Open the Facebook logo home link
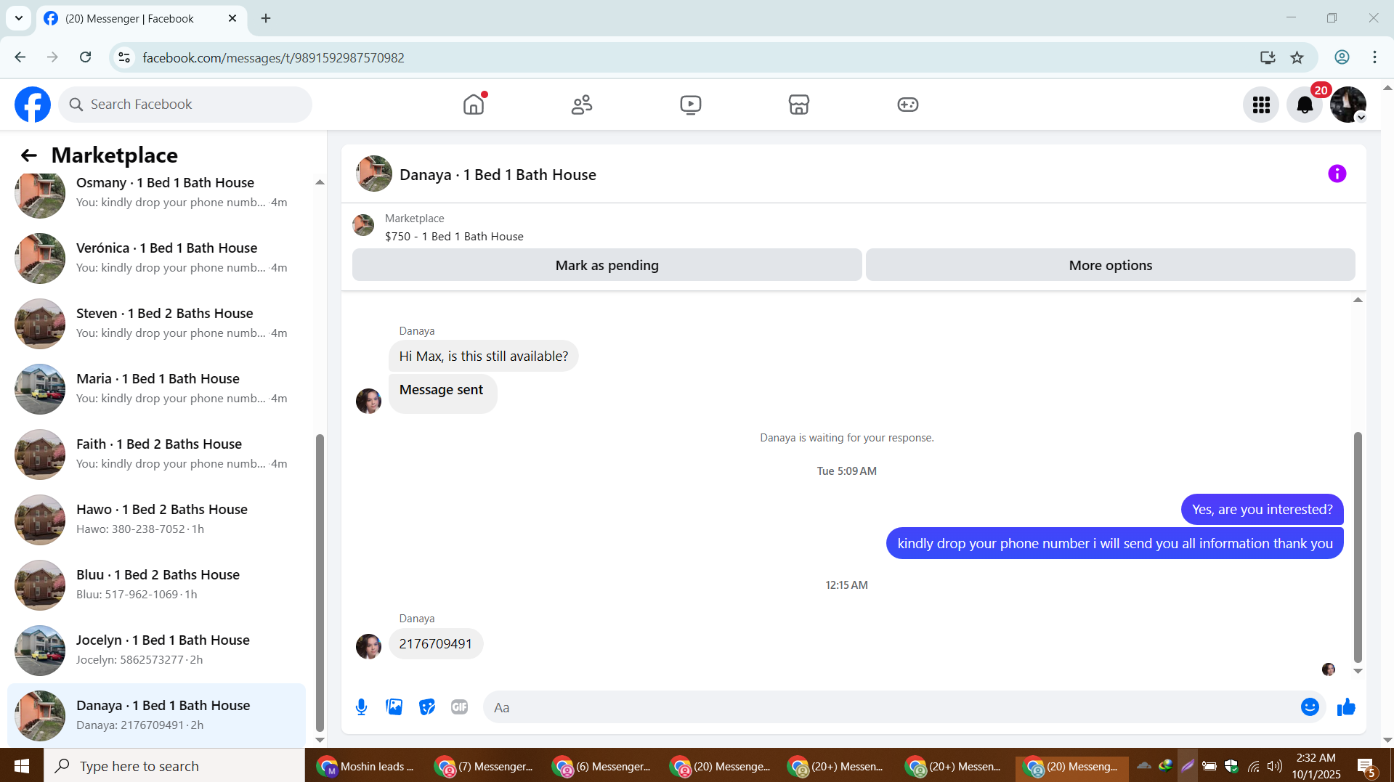The height and width of the screenshot is (782, 1394). coord(33,105)
